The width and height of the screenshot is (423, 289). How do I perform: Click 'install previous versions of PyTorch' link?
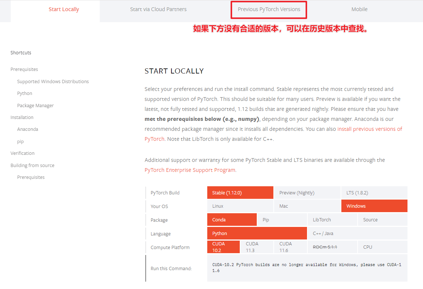coord(369,129)
